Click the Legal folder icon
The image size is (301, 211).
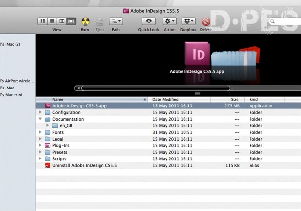click(x=48, y=139)
